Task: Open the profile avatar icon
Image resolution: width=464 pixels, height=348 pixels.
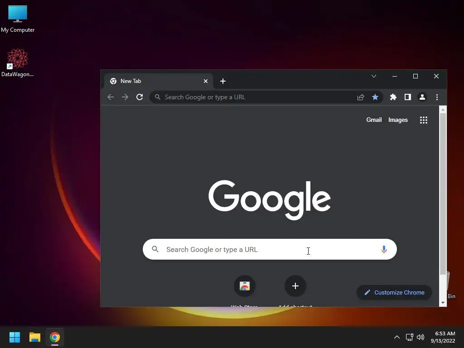Action: coord(422,97)
